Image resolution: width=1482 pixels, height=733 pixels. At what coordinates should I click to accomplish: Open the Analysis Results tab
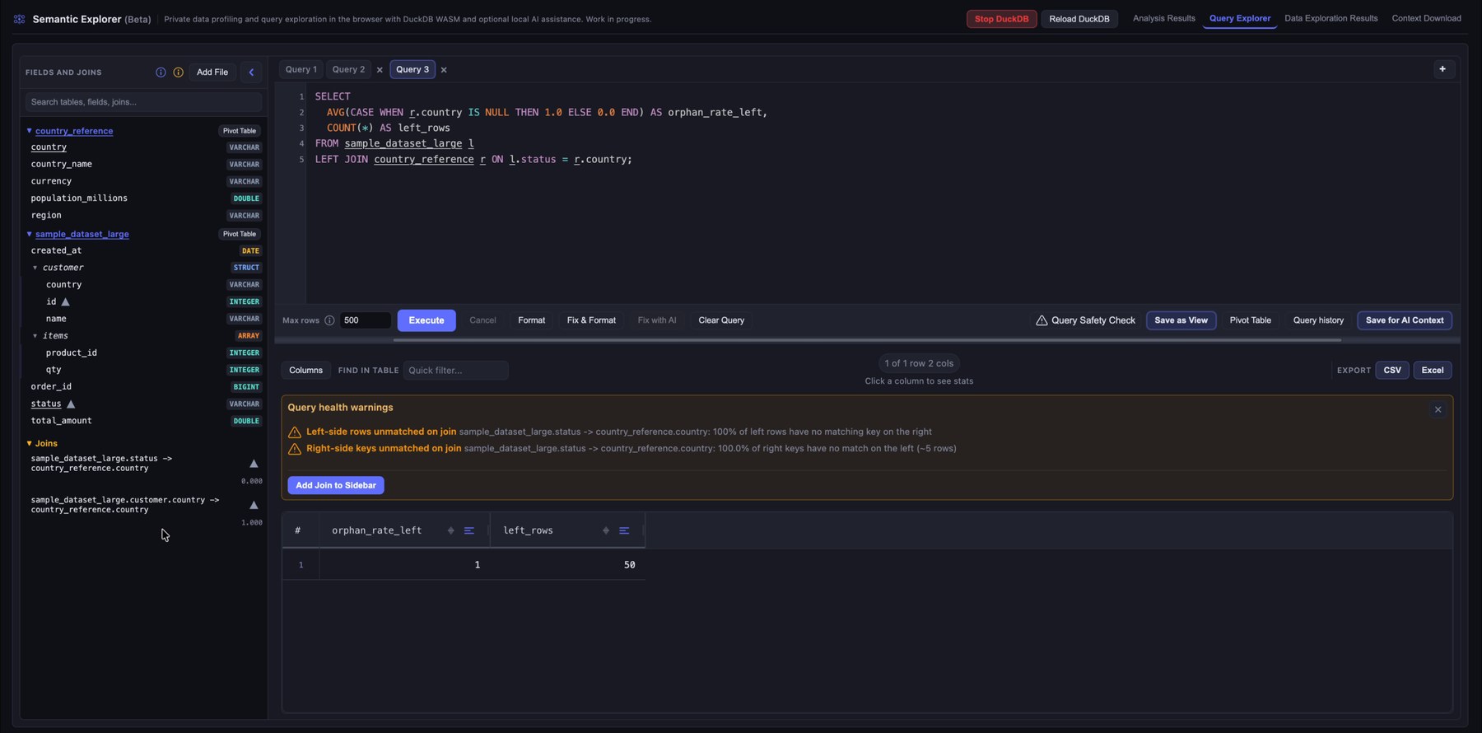(x=1163, y=18)
